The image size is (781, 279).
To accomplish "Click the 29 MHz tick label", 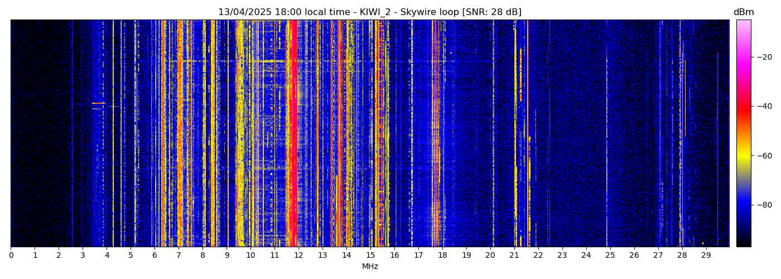I will point(706,256).
